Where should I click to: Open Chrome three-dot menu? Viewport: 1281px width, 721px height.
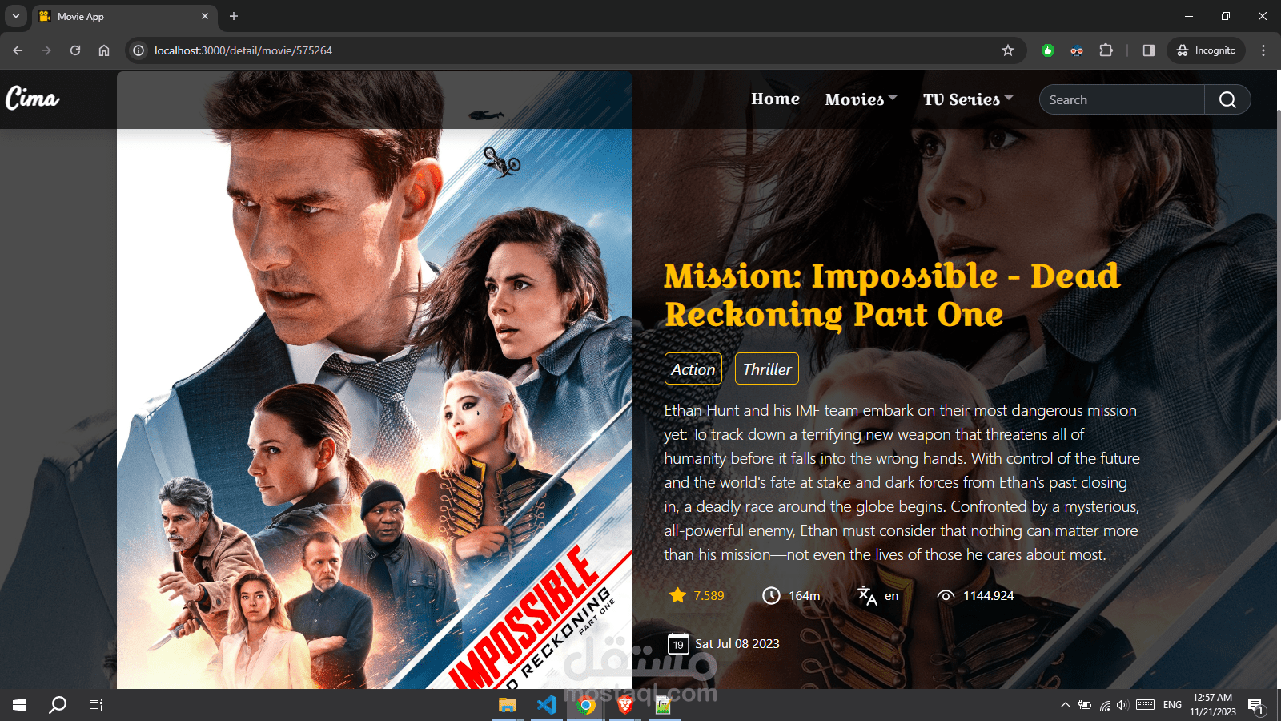1263,50
